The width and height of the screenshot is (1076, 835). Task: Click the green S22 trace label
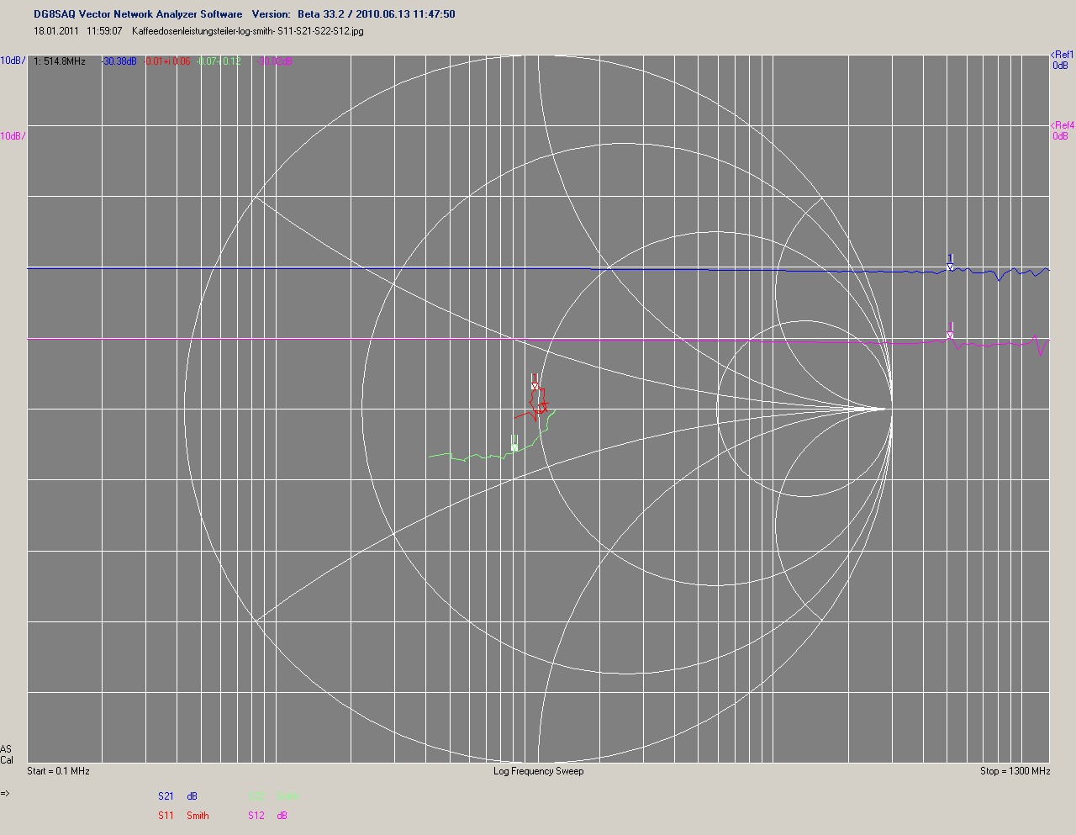click(x=256, y=796)
